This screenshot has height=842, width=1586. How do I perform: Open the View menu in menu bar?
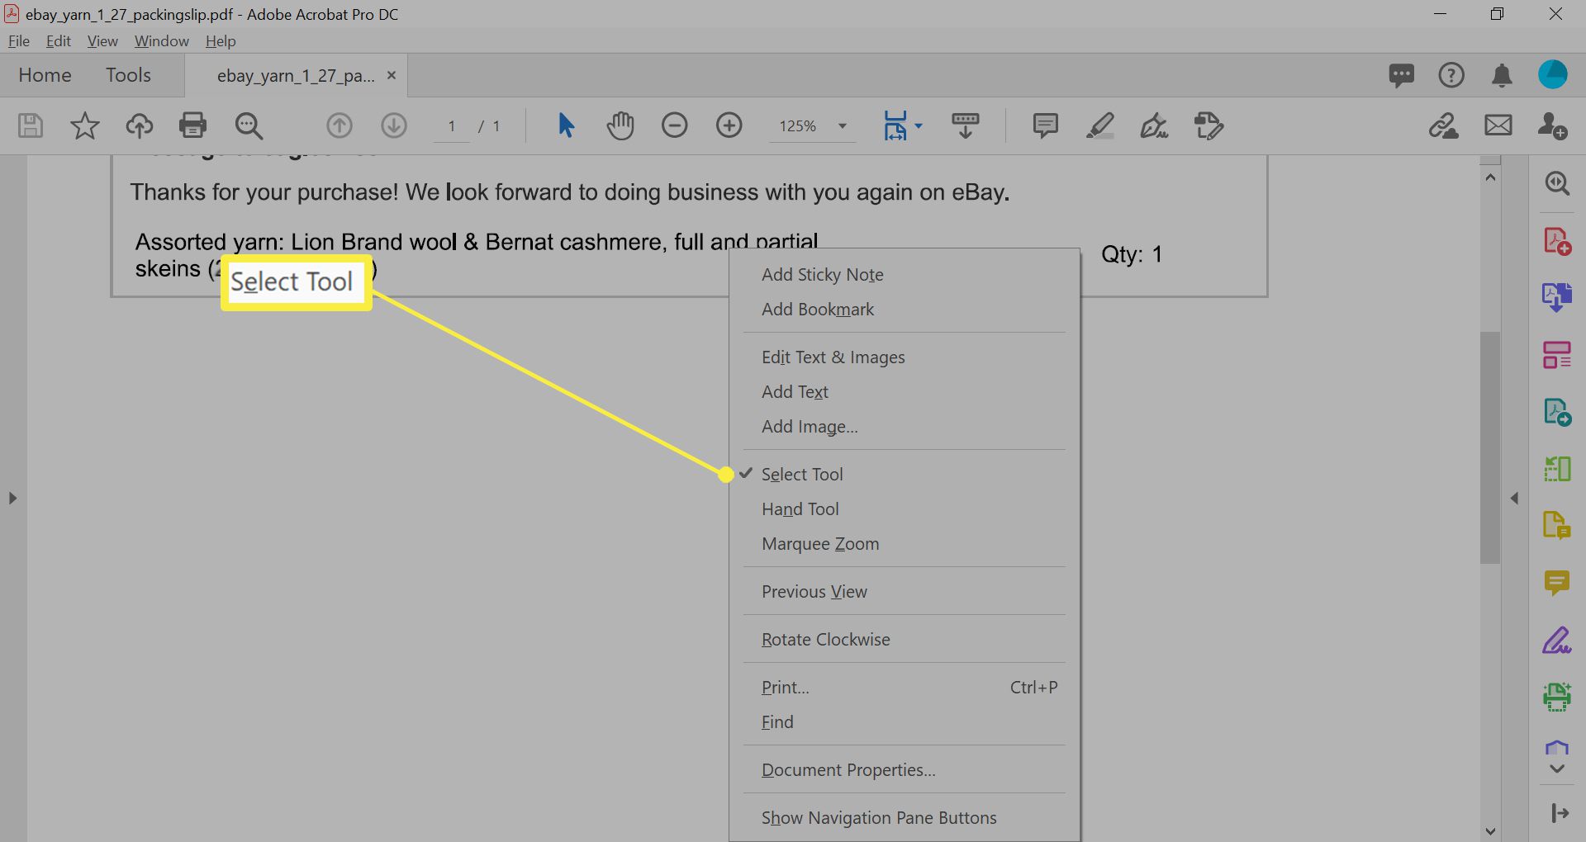tap(102, 41)
